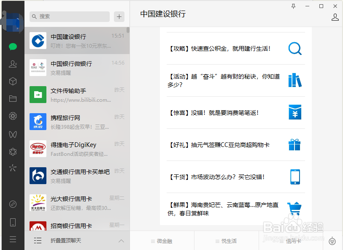343x250 pixels.
Task: Open chat info via person icon
Action: (335, 17)
